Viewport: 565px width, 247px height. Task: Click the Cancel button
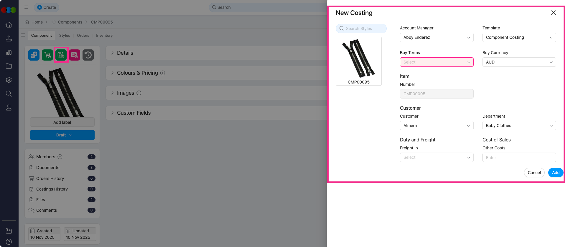tap(534, 173)
